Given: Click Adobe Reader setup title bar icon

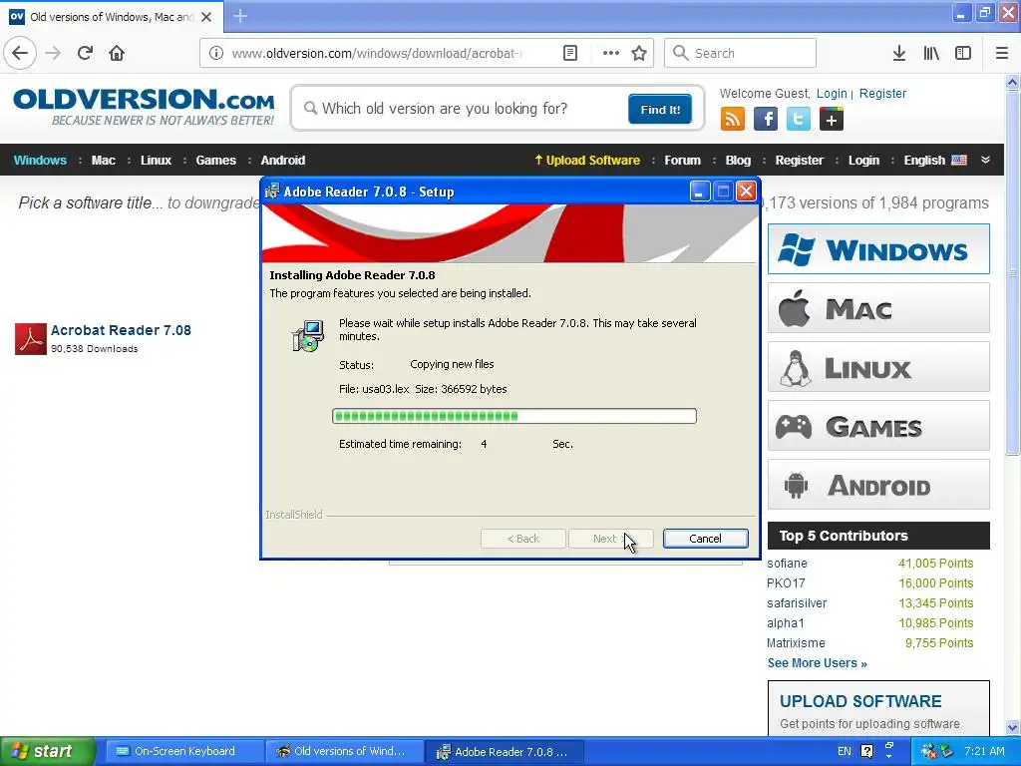Looking at the screenshot, I should [272, 191].
